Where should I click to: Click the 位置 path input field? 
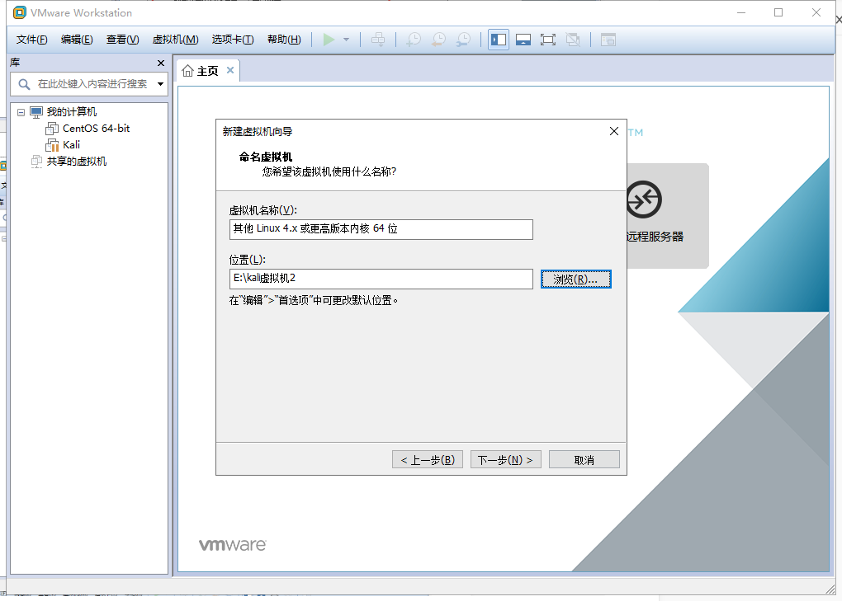[381, 279]
